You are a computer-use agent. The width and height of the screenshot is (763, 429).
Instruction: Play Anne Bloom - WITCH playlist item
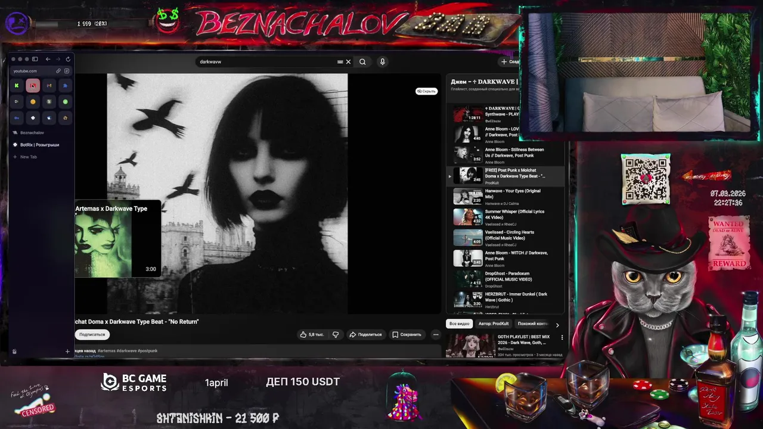coord(505,258)
